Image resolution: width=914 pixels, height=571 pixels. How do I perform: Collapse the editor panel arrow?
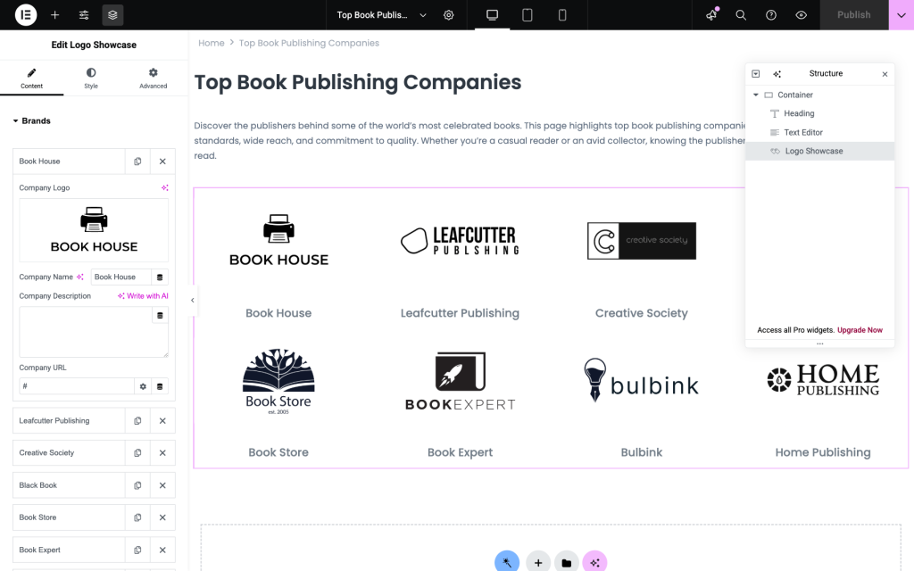pos(193,301)
